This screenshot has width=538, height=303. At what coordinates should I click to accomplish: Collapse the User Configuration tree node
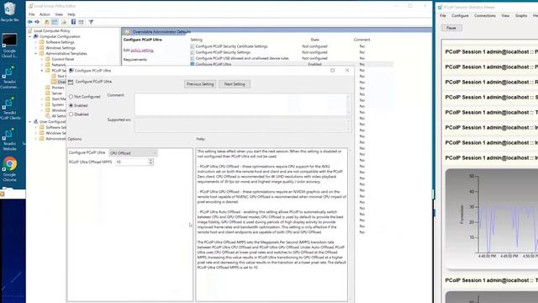[30, 121]
